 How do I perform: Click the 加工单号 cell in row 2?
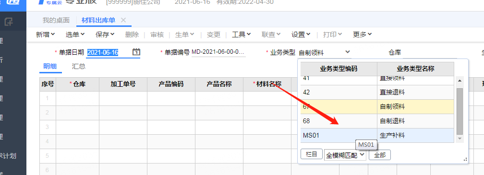point(123,113)
